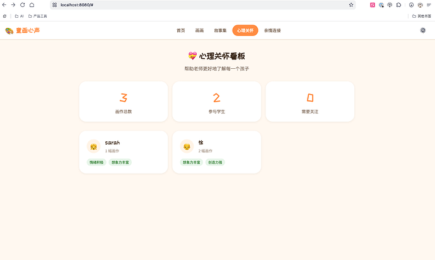Click the number 2 in 参与学生 card

pos(217,97)
